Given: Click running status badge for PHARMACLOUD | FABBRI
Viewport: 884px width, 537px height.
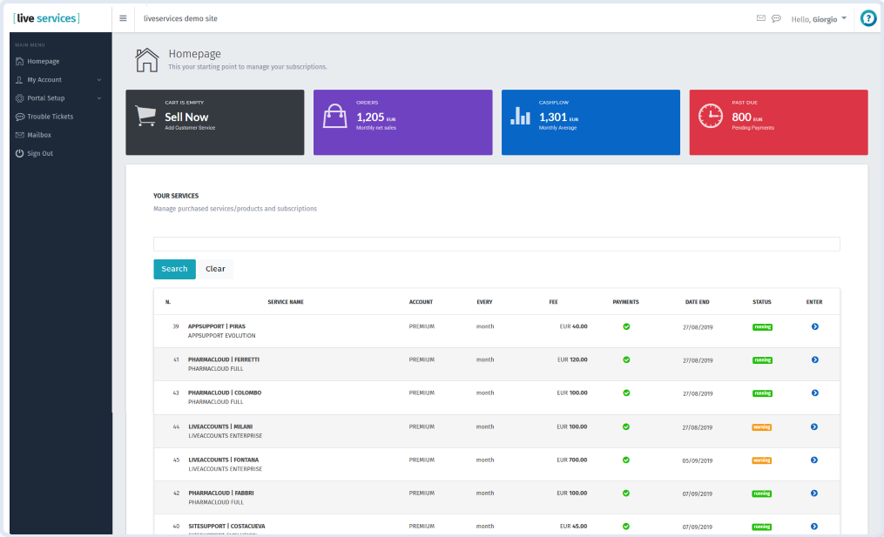Looking at the screenshot, I should (x=762, y=493).
